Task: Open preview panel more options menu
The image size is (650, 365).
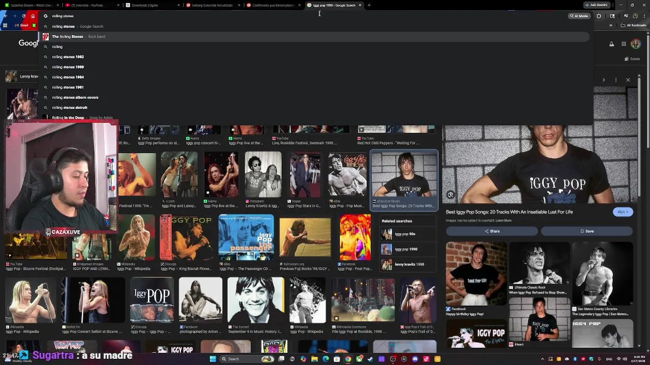Action: (616, 80)
